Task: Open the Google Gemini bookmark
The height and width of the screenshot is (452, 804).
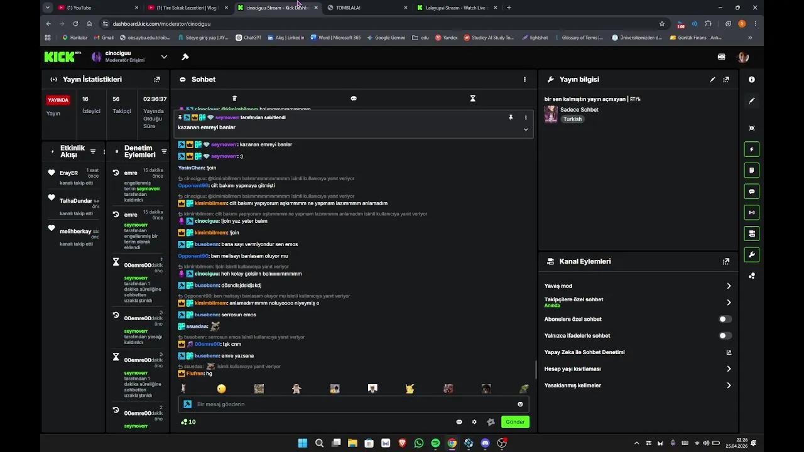Action: pyautogui.click(x=385, y=38)
